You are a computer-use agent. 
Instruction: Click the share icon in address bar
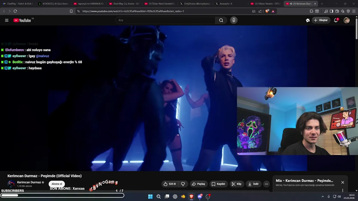coord(260,11)
